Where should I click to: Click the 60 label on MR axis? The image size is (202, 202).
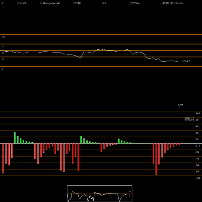click(197, 126)
